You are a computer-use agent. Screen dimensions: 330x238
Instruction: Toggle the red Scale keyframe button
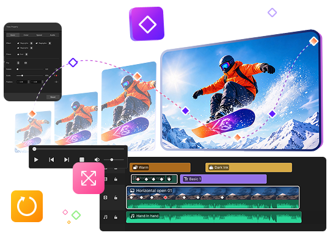pyautogui.click(x=56, y=76)
